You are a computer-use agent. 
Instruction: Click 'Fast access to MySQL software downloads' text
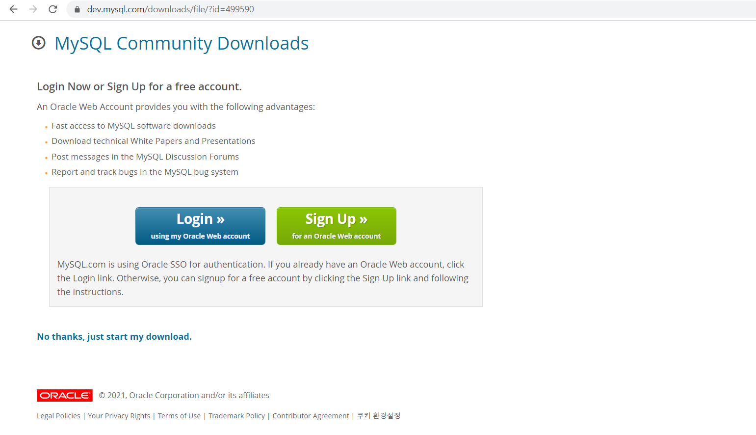coord(133,126)
